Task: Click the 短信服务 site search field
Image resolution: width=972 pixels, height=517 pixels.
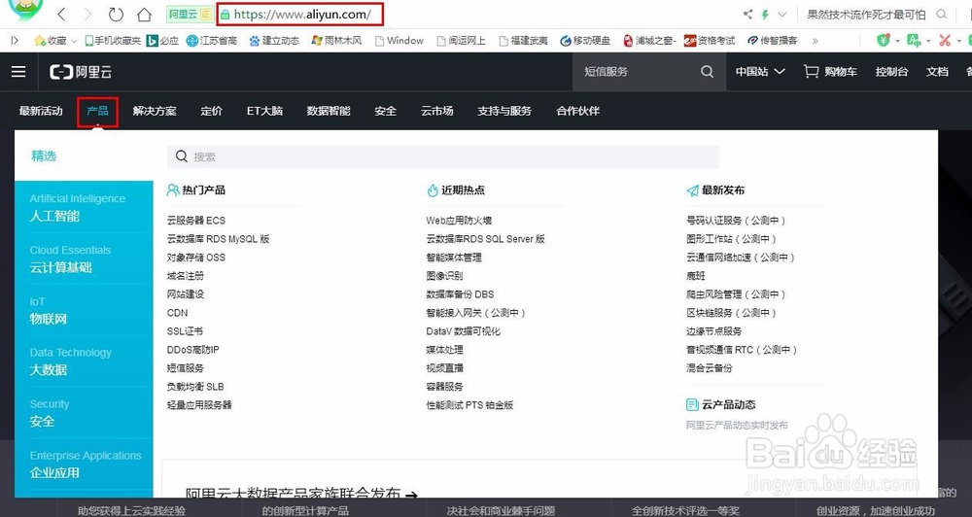Action: pyautogui.click(x=633, y=72)
